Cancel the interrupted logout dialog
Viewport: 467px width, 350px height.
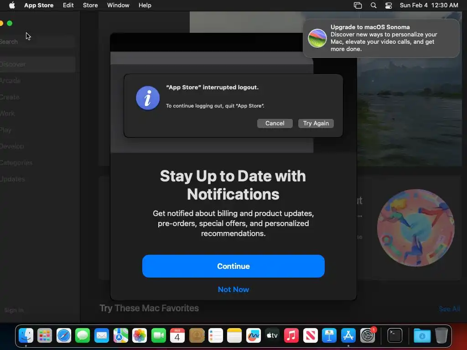[x=275, y=123]
